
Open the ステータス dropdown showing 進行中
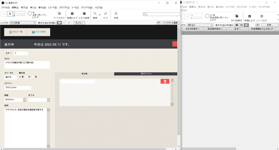point(10,77)
